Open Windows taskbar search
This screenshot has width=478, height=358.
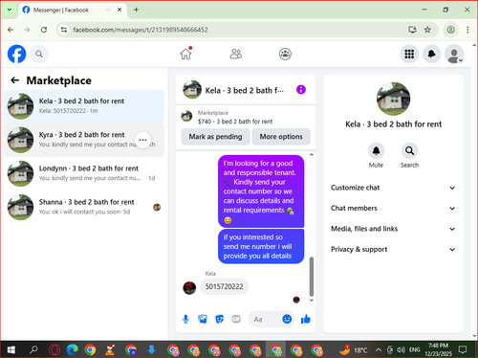coord(33,350)
